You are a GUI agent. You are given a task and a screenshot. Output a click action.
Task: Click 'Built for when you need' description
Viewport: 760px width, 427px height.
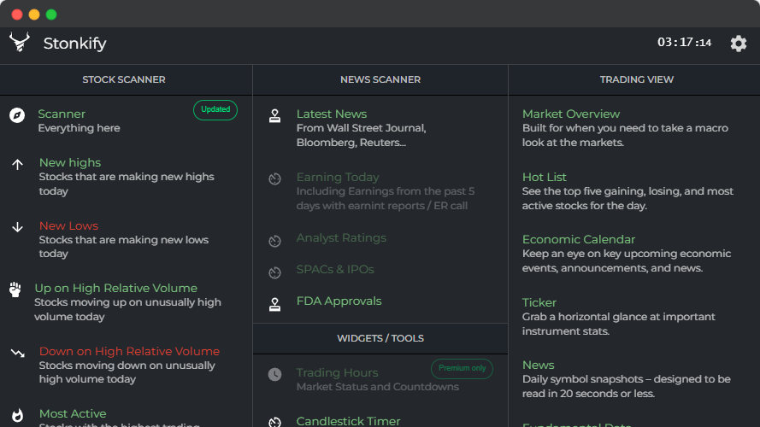click(x=625, y=136)
